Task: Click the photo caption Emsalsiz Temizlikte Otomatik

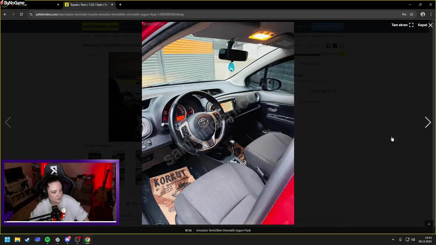Action: (223, 230)
